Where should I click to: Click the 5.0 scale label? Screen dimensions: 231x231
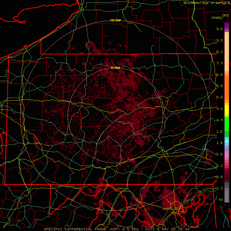pyautogui.click(x=219, y=97)
